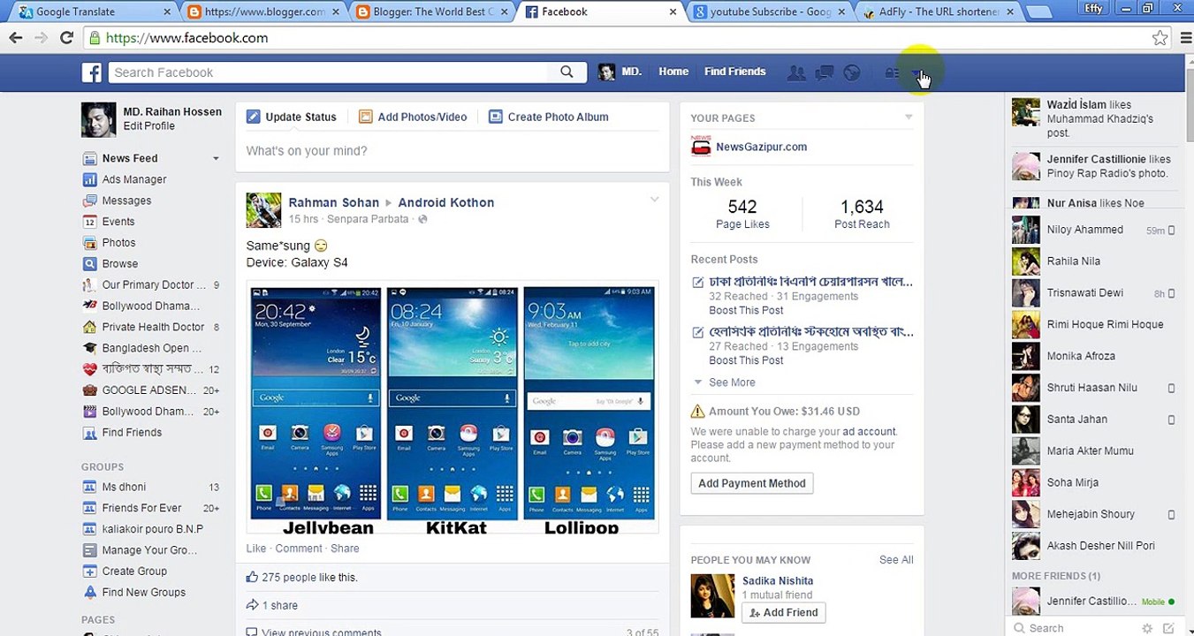Click the ad account link
The width and height of the screenshot is (1194, 636).
(x=869, y=432)
